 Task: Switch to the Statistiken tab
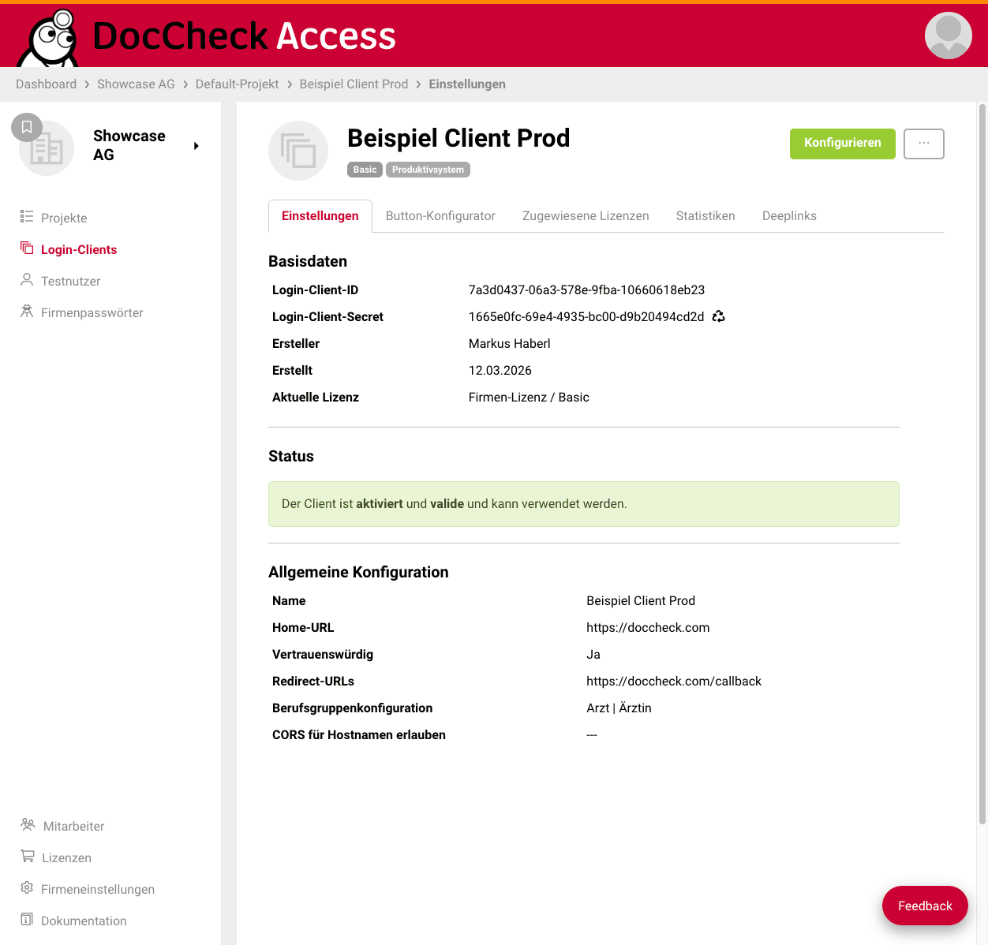click(705, 216)
